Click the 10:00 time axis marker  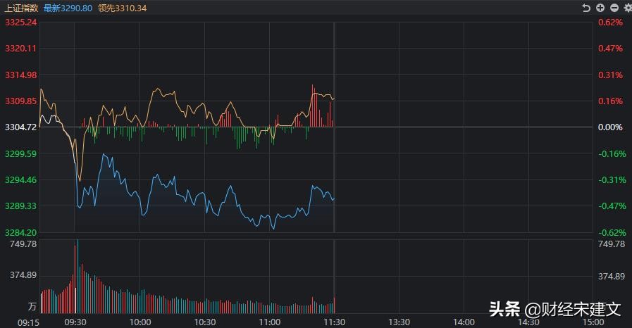[x=140, y=322]
